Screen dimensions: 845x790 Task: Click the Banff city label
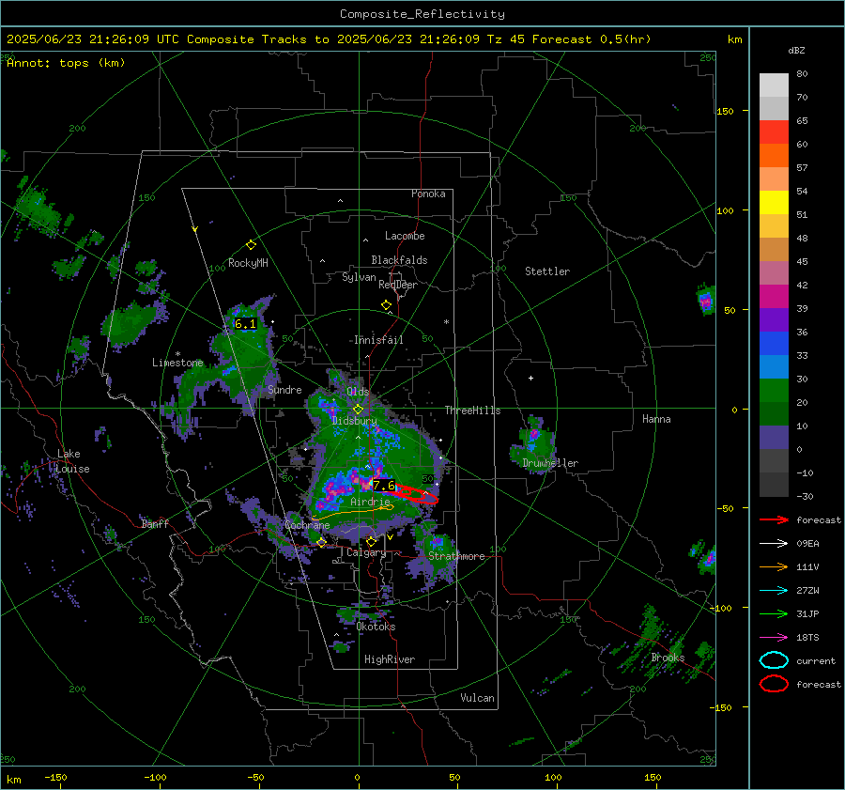point(155,524)
